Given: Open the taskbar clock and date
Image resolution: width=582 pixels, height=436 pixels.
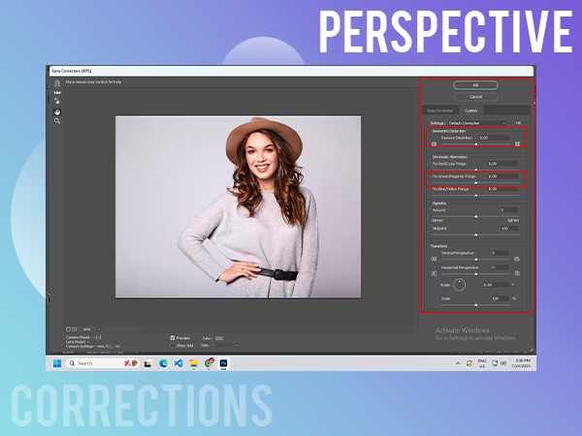Looking at the screenshot, I should point(521,363).
